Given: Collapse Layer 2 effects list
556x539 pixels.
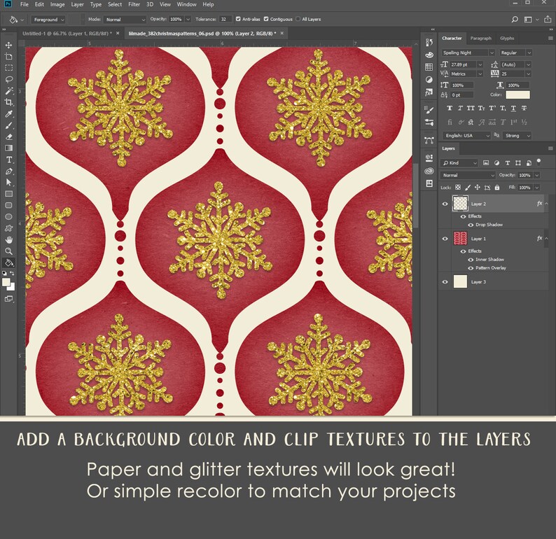Looking at the screenshot, I should pyautogui.click(x=546, y=204).
